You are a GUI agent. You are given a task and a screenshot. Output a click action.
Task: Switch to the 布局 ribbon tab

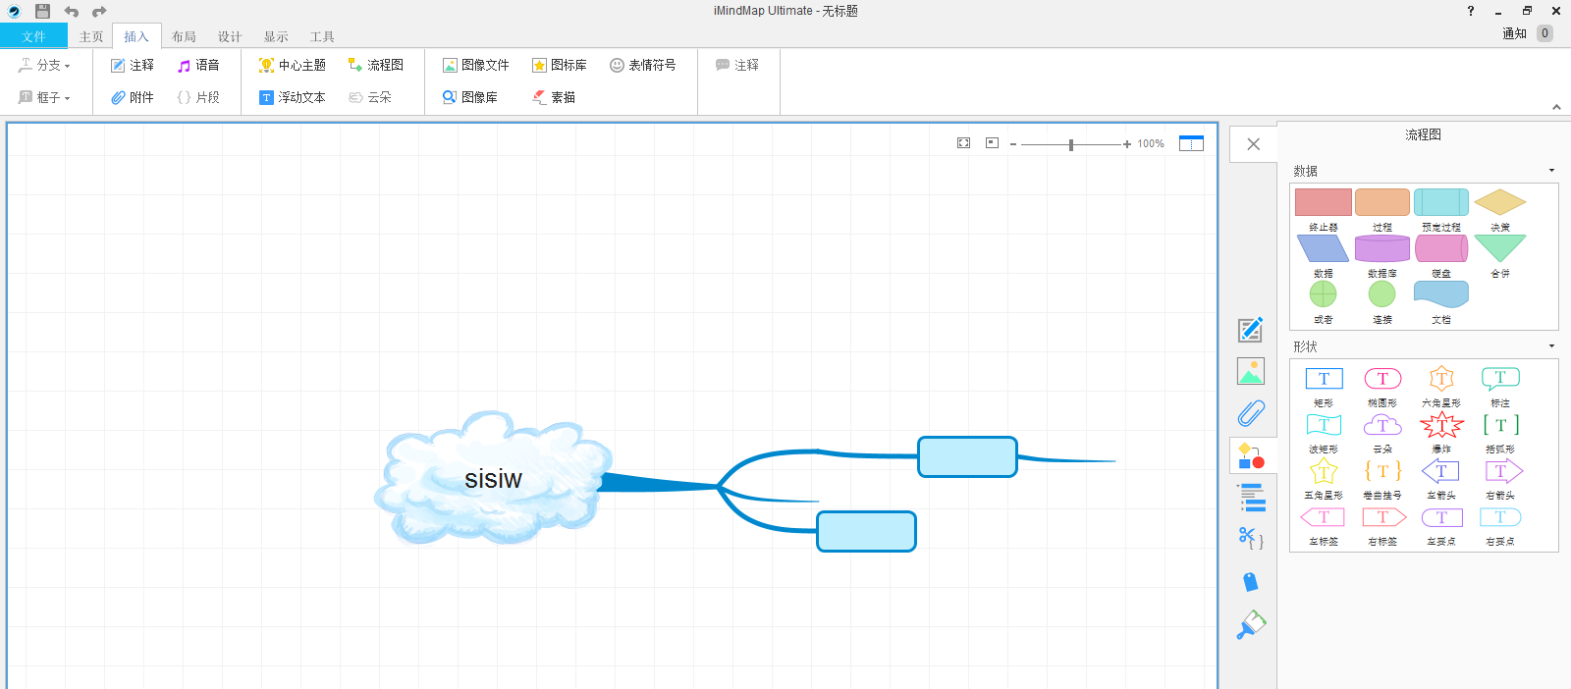click(184, 36)
